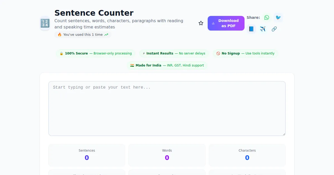Share via the blue book Facebook icon
334x175 pixels.
coord(251,29)
